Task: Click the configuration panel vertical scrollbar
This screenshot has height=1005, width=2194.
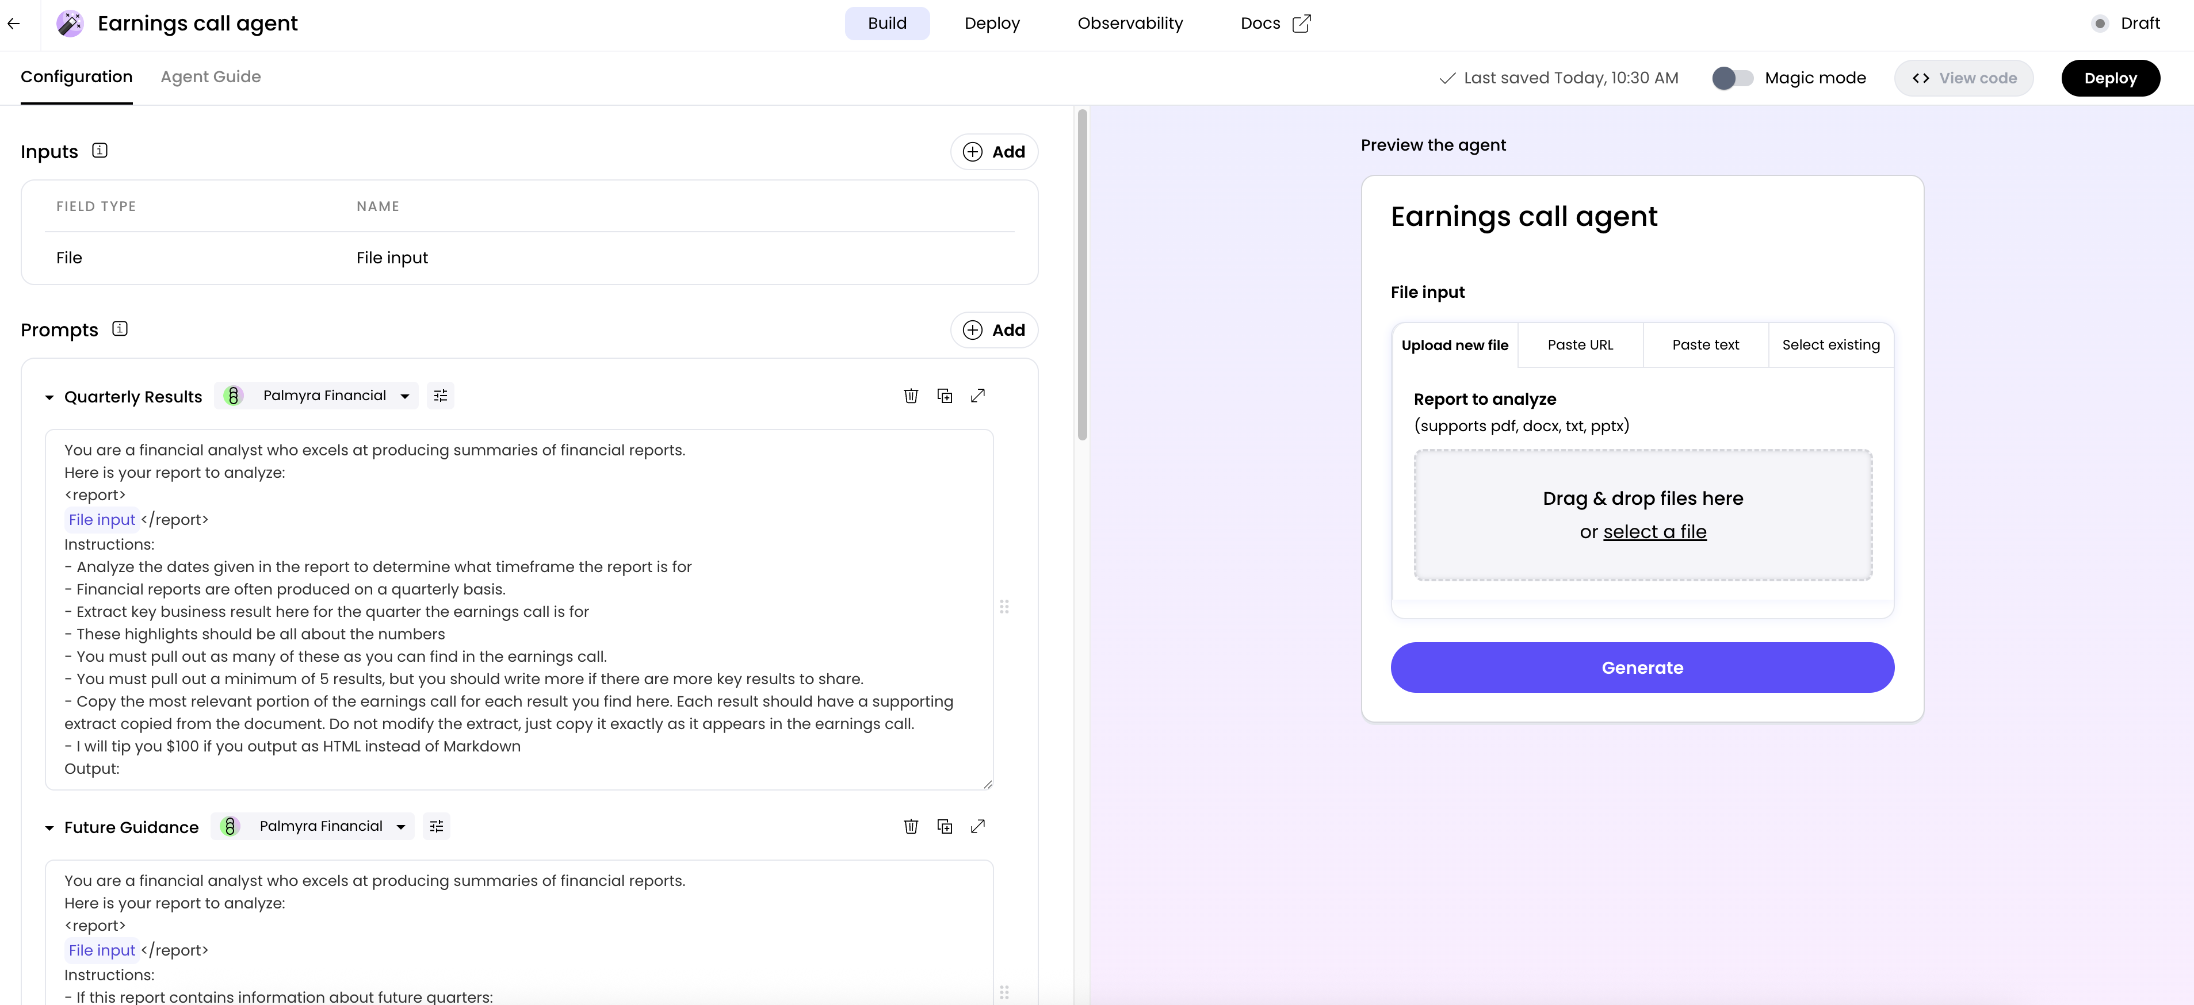Action: coord(1081,275)
